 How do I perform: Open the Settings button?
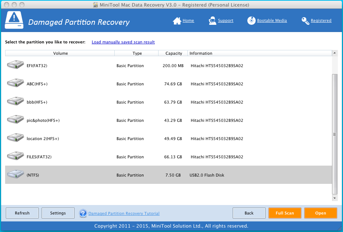[x=58, y=213]
